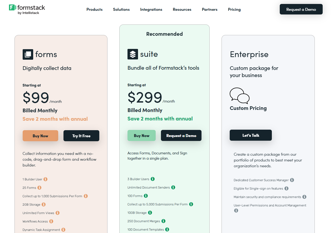Open the Integrations navigation dropdown
The image size is (334, 233).
[151, 9]
